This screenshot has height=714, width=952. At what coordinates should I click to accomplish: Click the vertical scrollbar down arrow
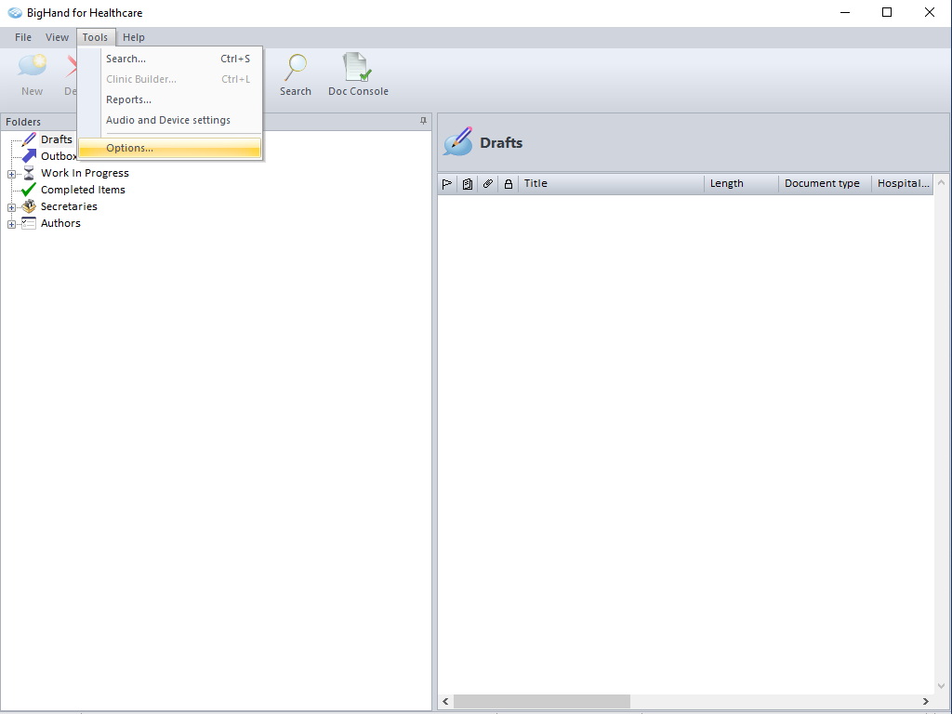click(x=942, y=687)
